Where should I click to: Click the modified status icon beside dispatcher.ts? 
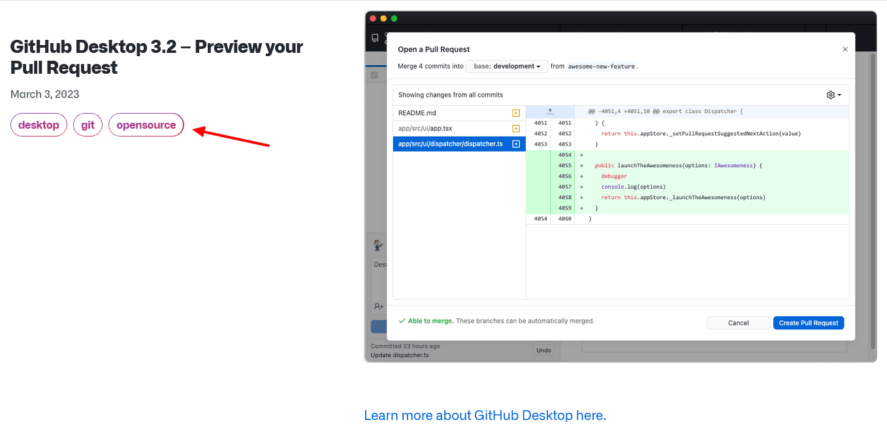pyautogui.click(x=516, y=144)
